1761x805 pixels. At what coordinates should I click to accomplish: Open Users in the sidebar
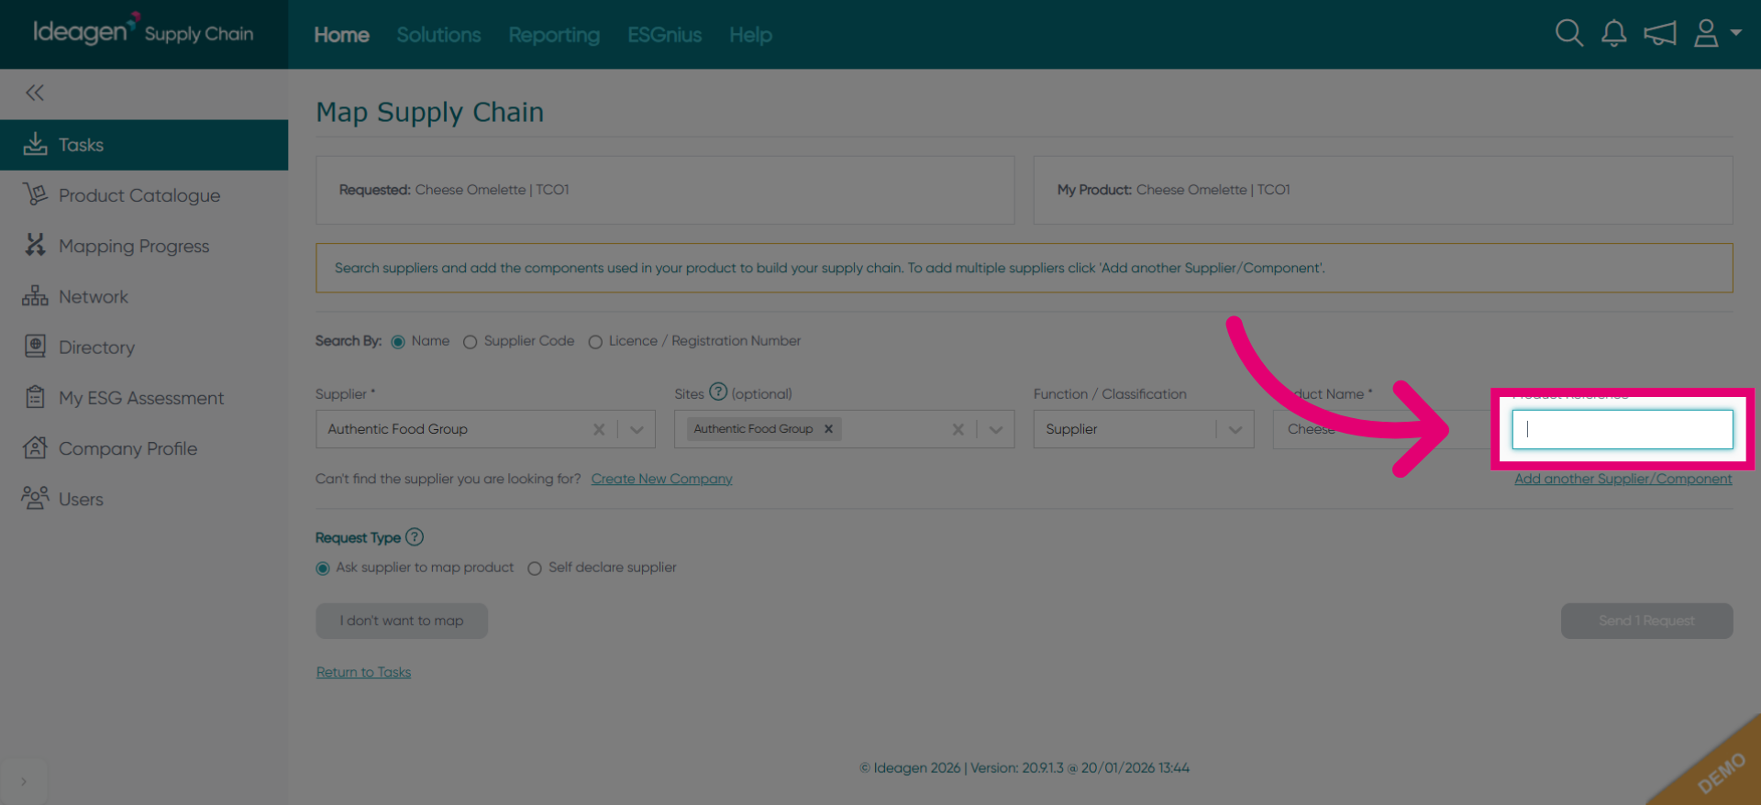(144, 499)
